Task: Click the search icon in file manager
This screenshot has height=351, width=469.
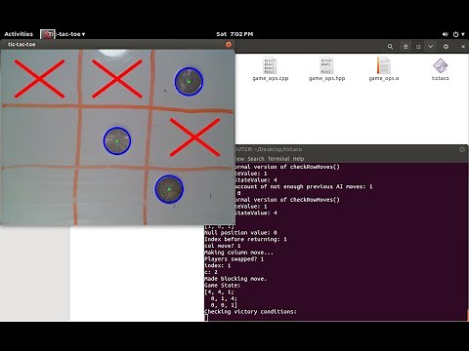Action: tap(390, 47)
